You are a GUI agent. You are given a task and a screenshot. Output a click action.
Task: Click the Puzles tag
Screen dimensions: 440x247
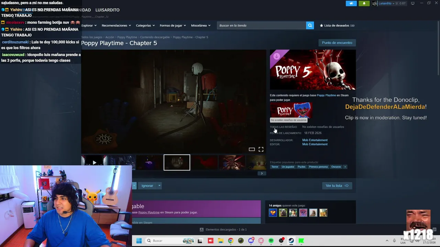(x=301, y=167)
